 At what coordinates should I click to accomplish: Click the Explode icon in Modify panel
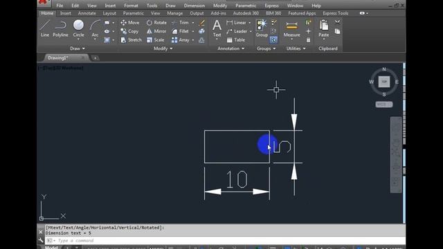(201, 31)
